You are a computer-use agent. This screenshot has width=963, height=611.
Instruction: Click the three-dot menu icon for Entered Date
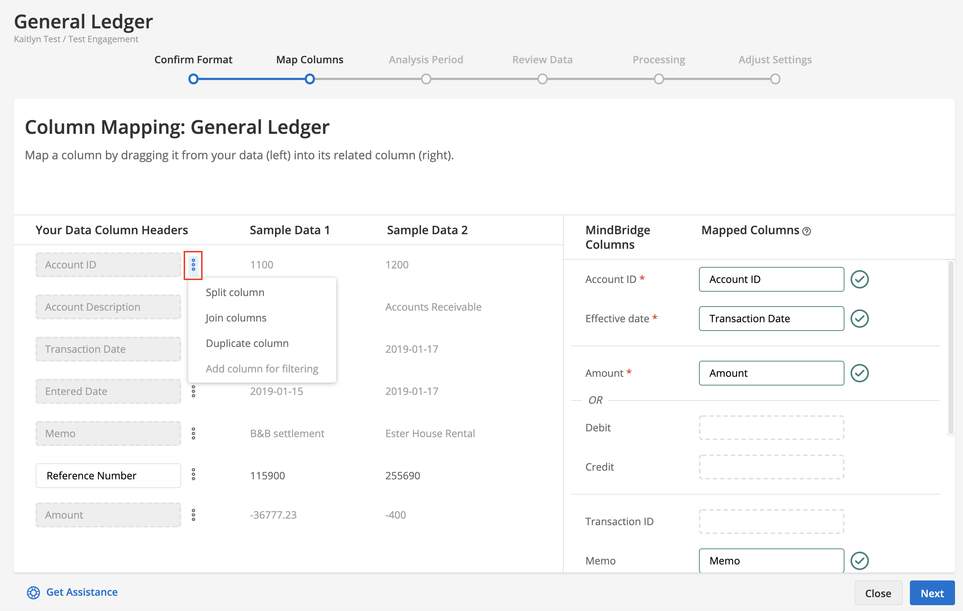click(195, 391)
